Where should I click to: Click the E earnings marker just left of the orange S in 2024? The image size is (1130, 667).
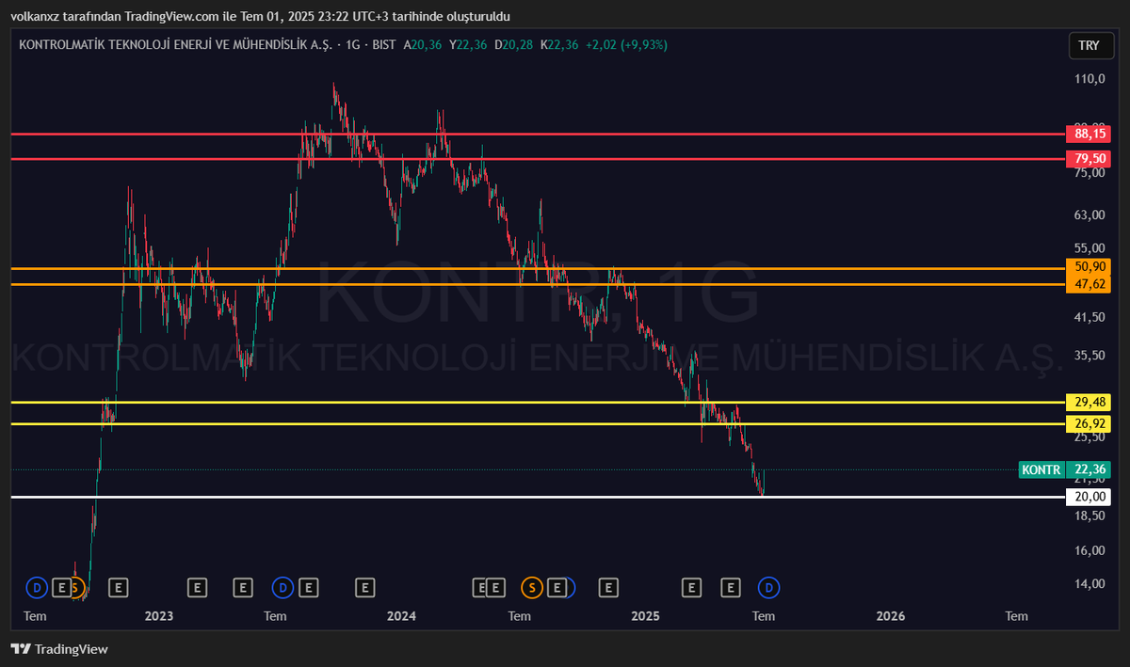click(x=495, y=588)
